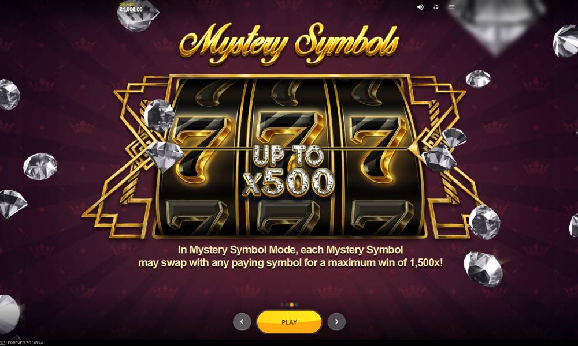Tap the UP TO x500 badge
This screenshot has width=578, height=346.
point(288,170)
